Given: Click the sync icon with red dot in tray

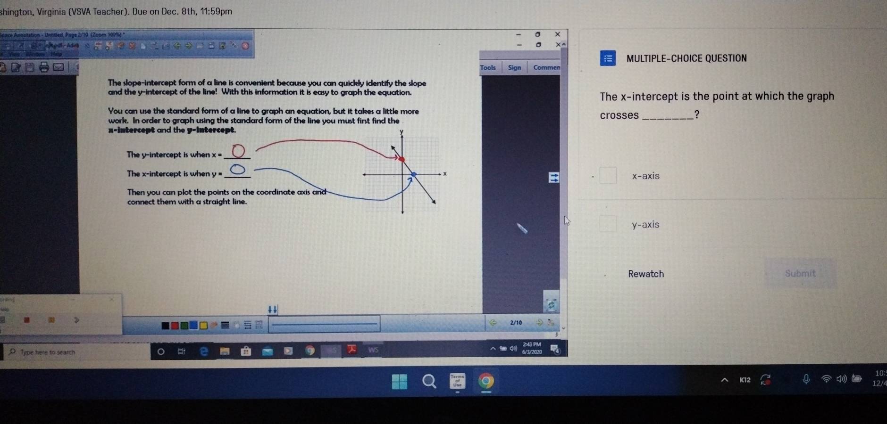Looking at the screenshot, I should [x=765, y=380].
